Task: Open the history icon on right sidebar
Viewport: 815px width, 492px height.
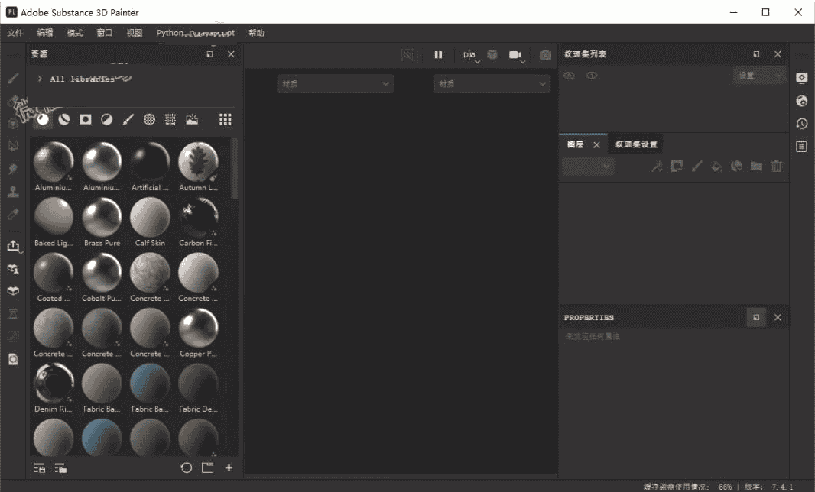Action: [801, 122]
